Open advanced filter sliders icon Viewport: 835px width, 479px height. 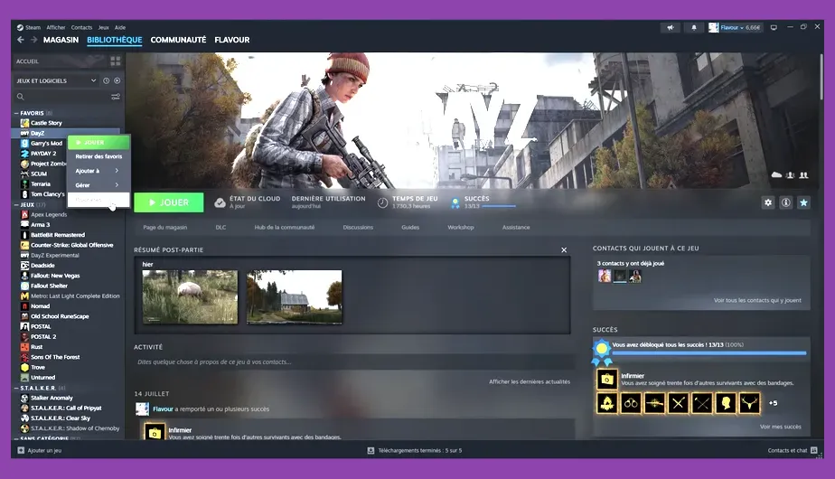click(x=116, y=97)
